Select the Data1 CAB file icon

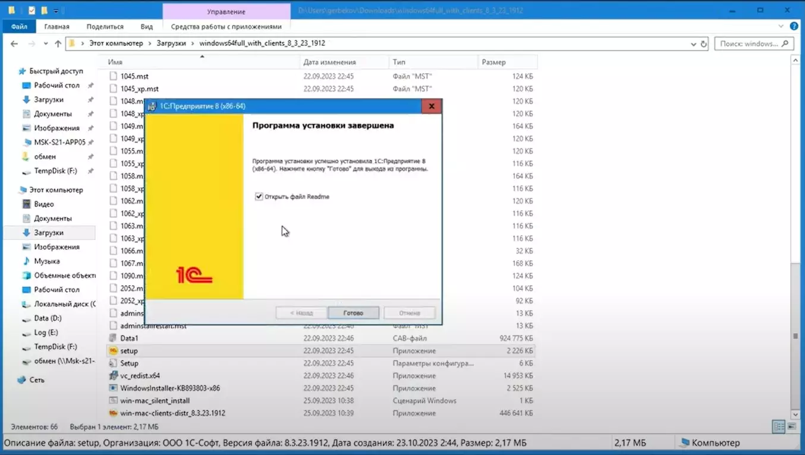[114, 338]
